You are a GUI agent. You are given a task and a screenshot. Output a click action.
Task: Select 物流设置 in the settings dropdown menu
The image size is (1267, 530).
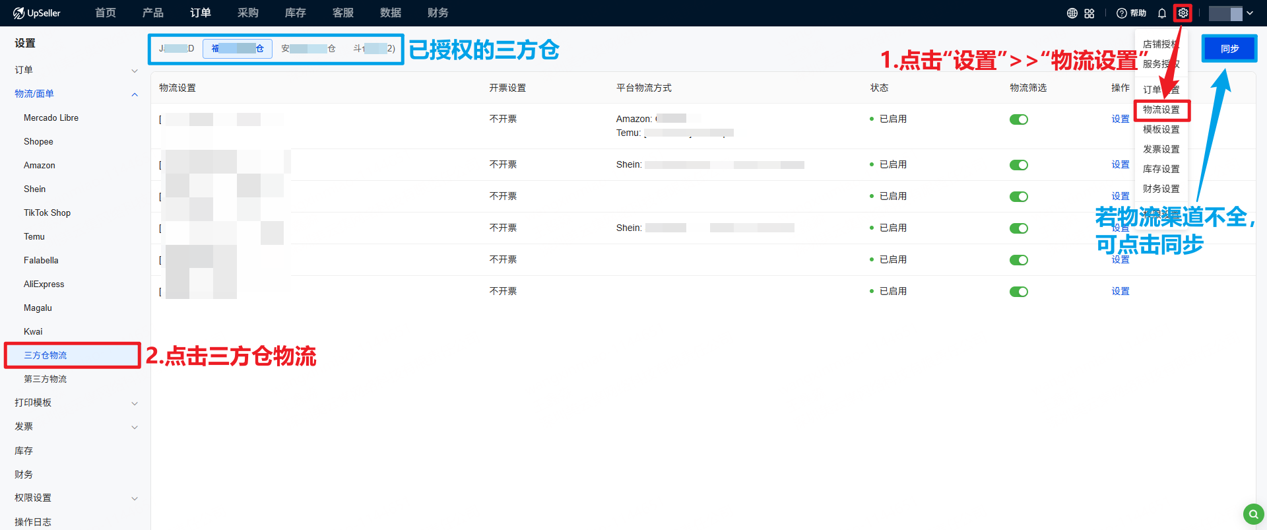1161,110
